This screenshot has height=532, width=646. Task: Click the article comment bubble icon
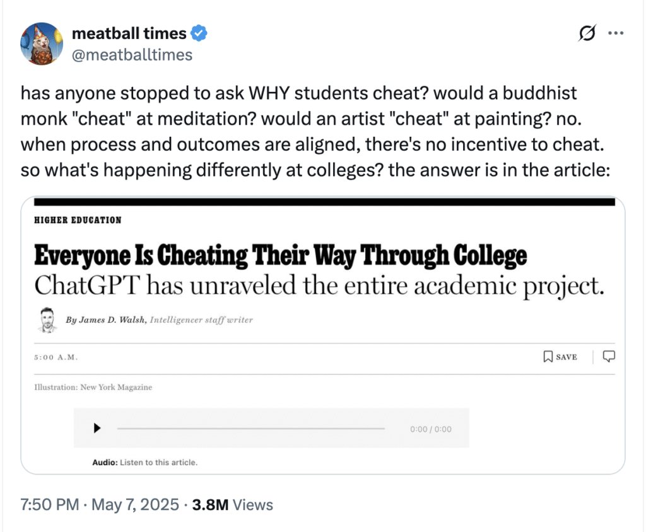(x=609, y=357)
